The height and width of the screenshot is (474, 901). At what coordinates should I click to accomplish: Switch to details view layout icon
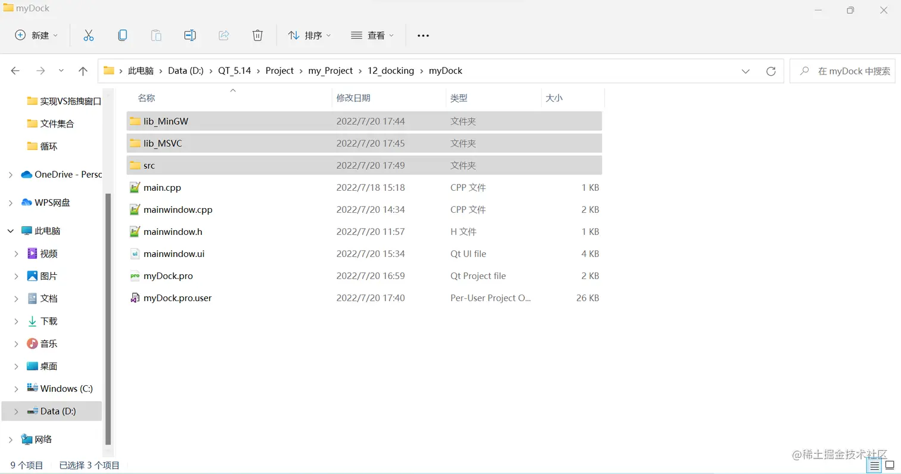coord(875,466)
